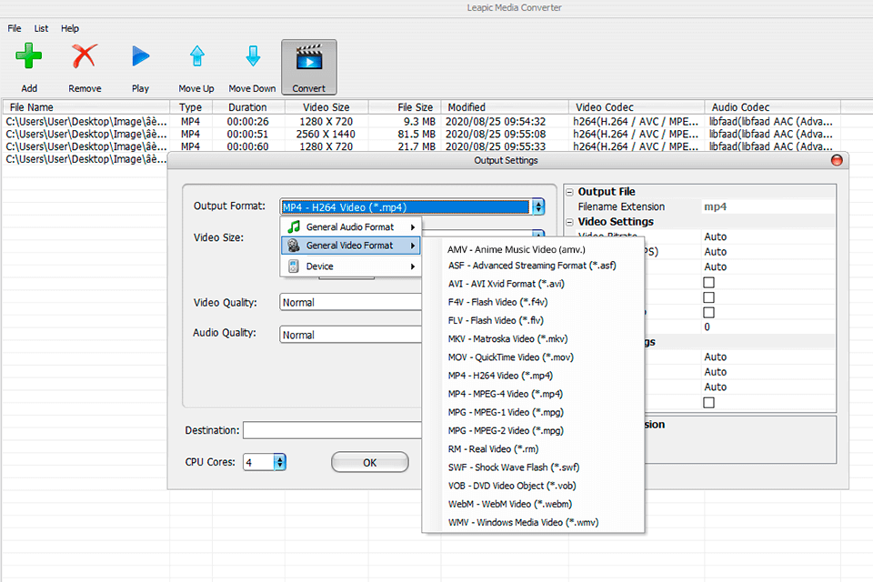
Task: Close the Output Settings dialog
Action: [x=837, y=161]
